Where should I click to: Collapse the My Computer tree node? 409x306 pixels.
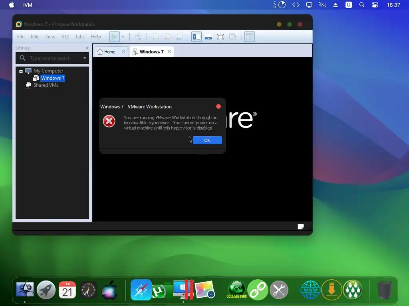(21, 71)
